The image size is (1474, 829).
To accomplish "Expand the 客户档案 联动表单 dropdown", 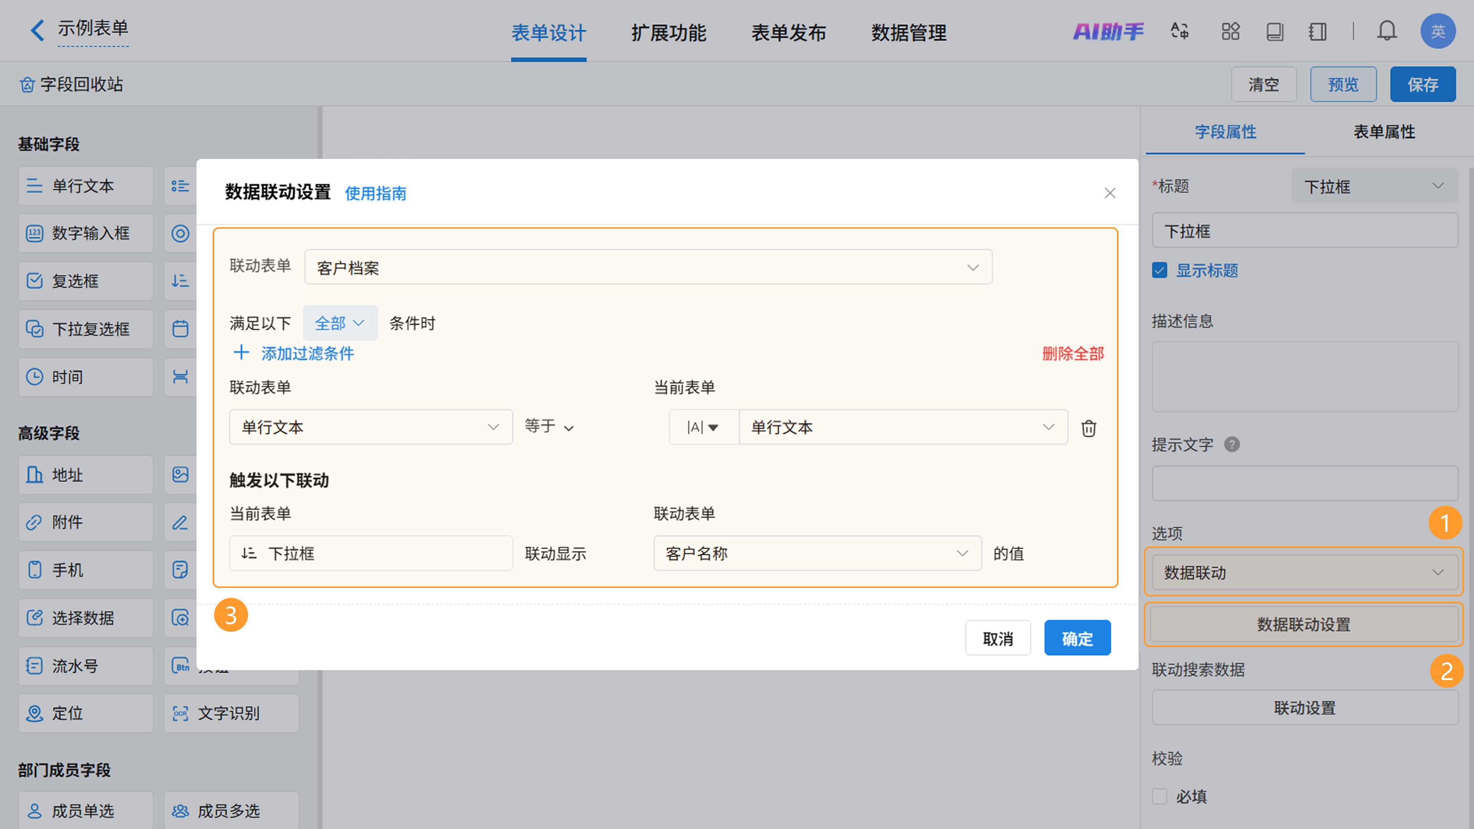I will coord(648,267).
